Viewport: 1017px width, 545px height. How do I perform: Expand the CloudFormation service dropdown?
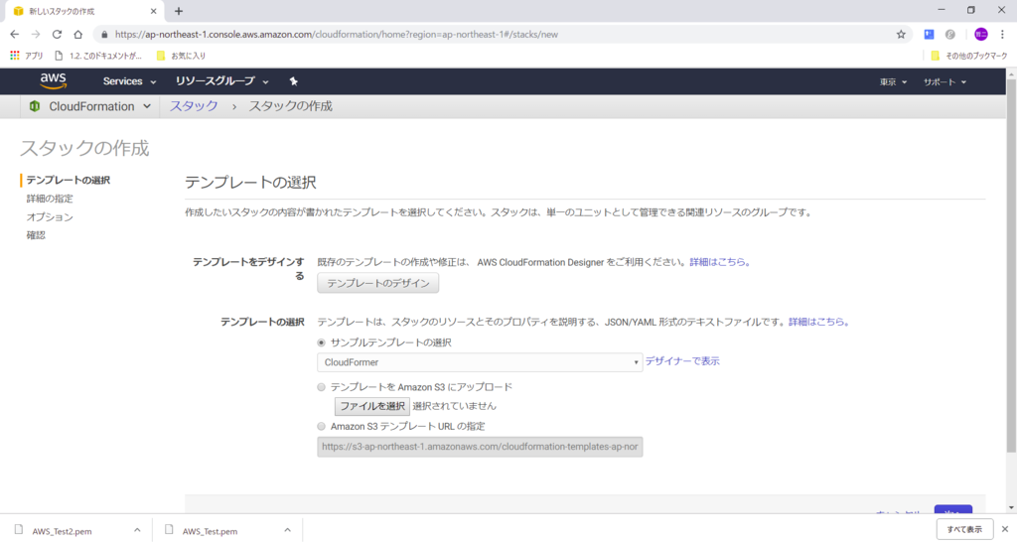point(147,106)
